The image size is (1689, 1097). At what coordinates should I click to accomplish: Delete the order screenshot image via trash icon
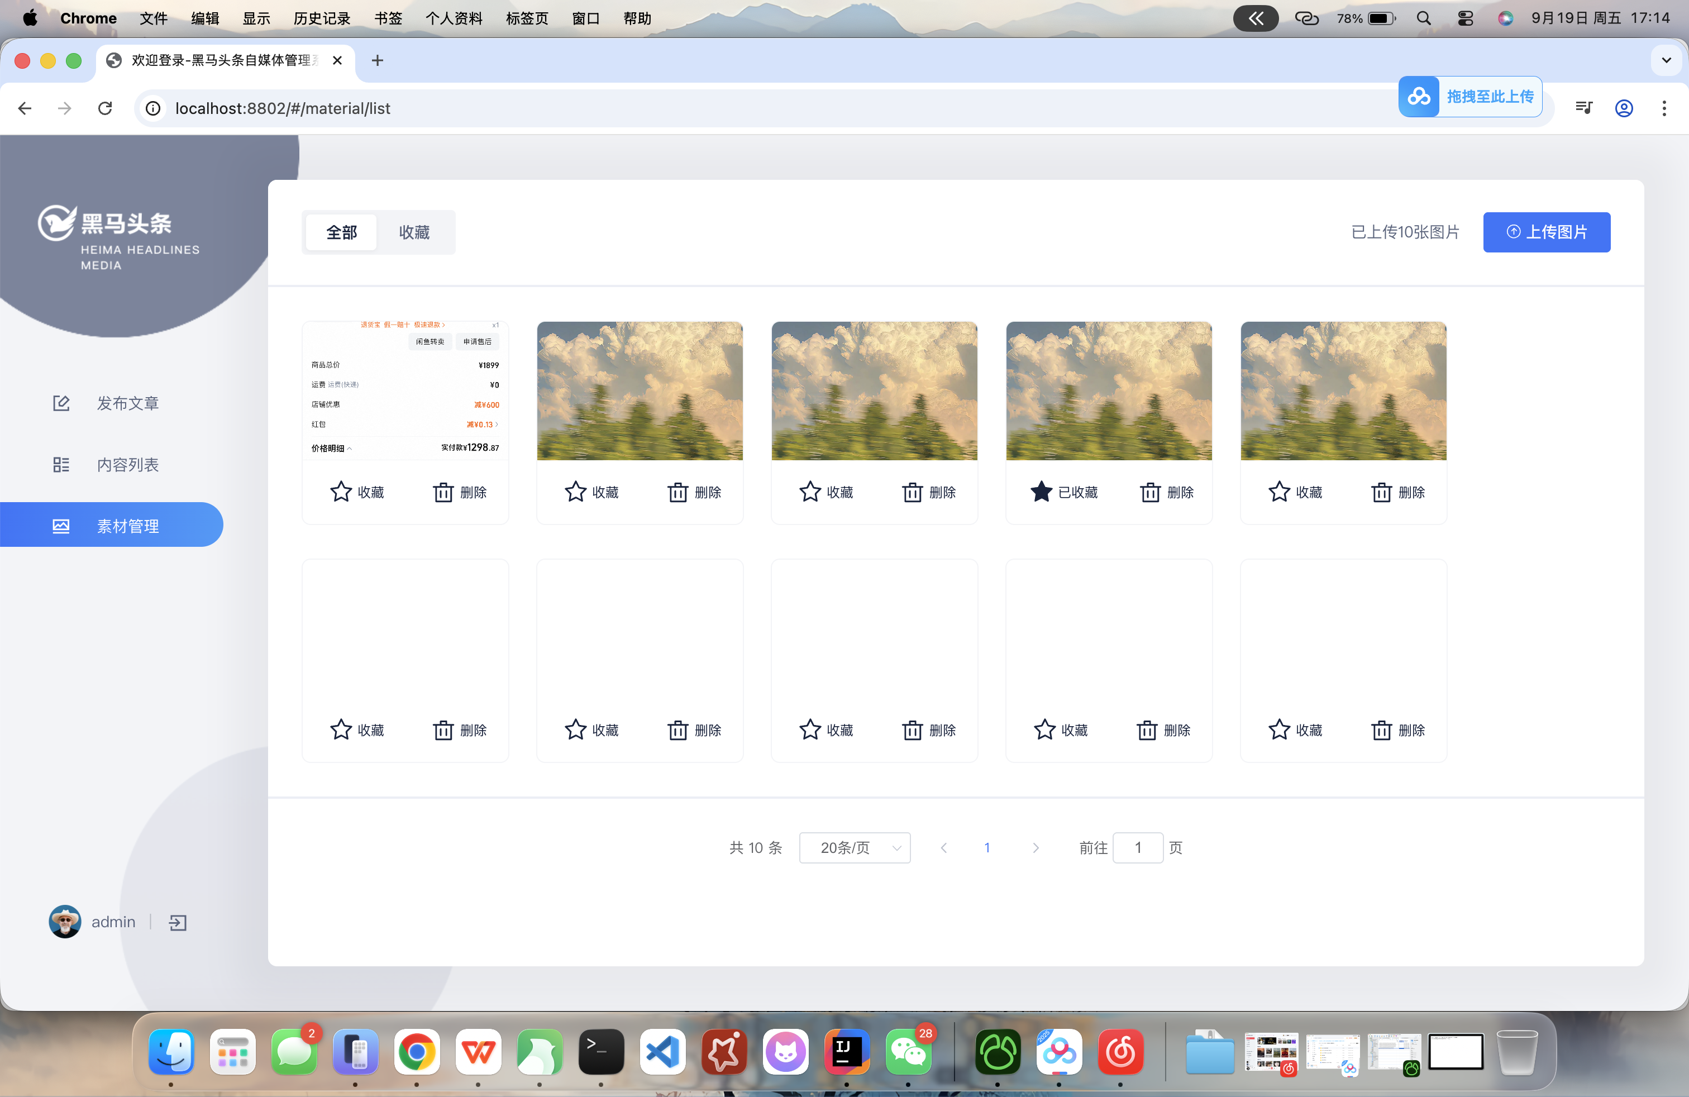coord(443,492)
